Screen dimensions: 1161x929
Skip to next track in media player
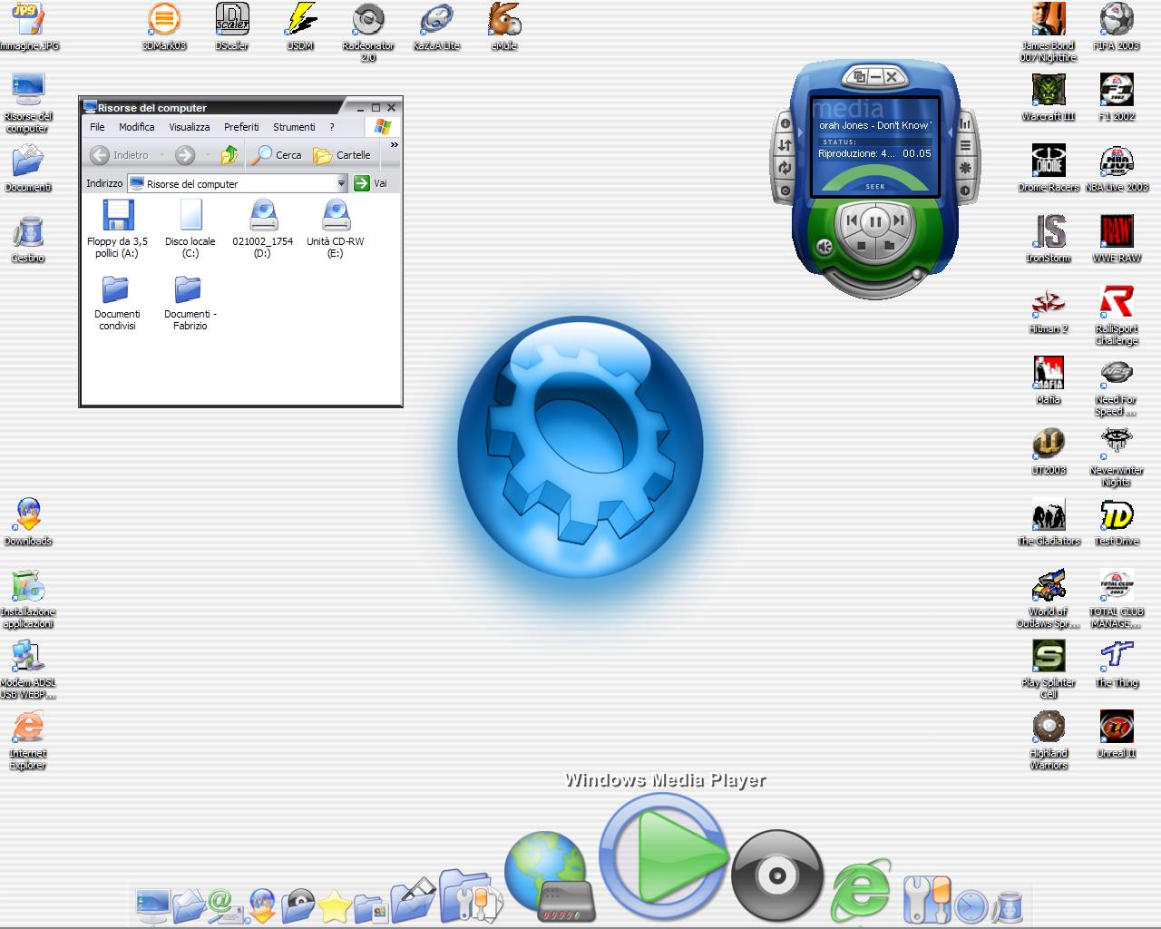(898, 220)
